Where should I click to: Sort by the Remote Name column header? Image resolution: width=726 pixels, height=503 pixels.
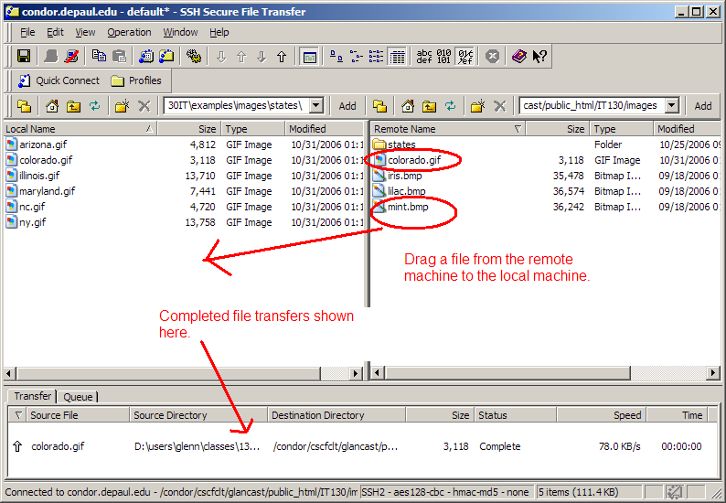(x=448, y=129)
